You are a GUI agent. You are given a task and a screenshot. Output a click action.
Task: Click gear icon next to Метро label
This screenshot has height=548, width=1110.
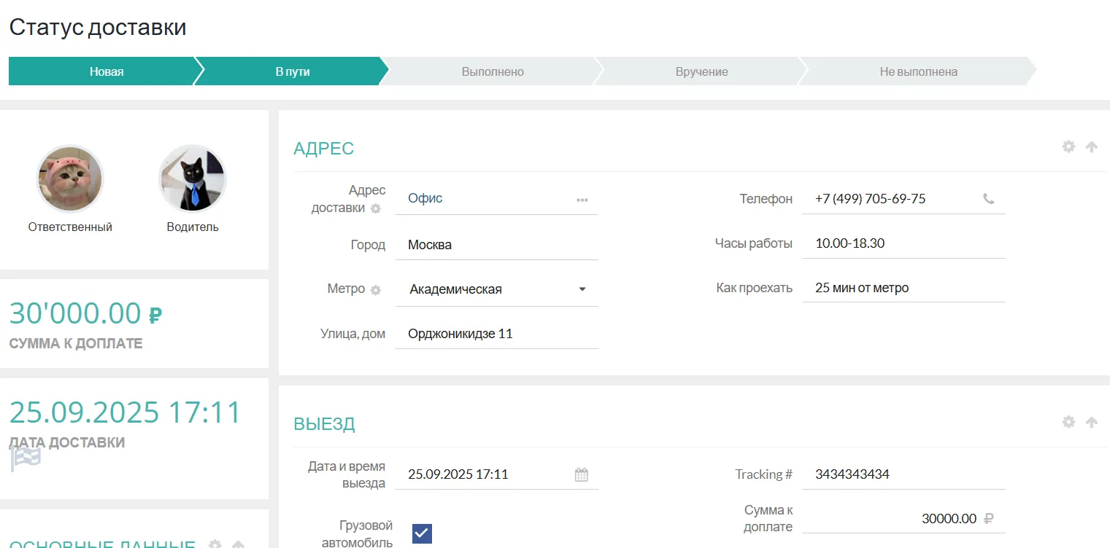point(376,290)
